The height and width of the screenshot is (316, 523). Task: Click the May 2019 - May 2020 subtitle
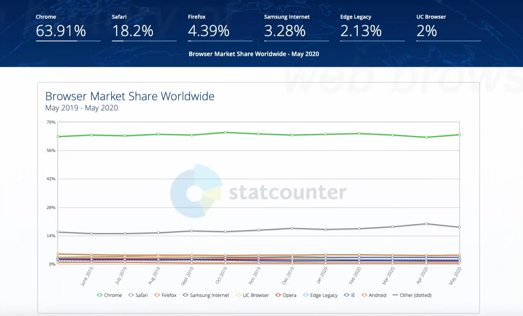[82, 108]
